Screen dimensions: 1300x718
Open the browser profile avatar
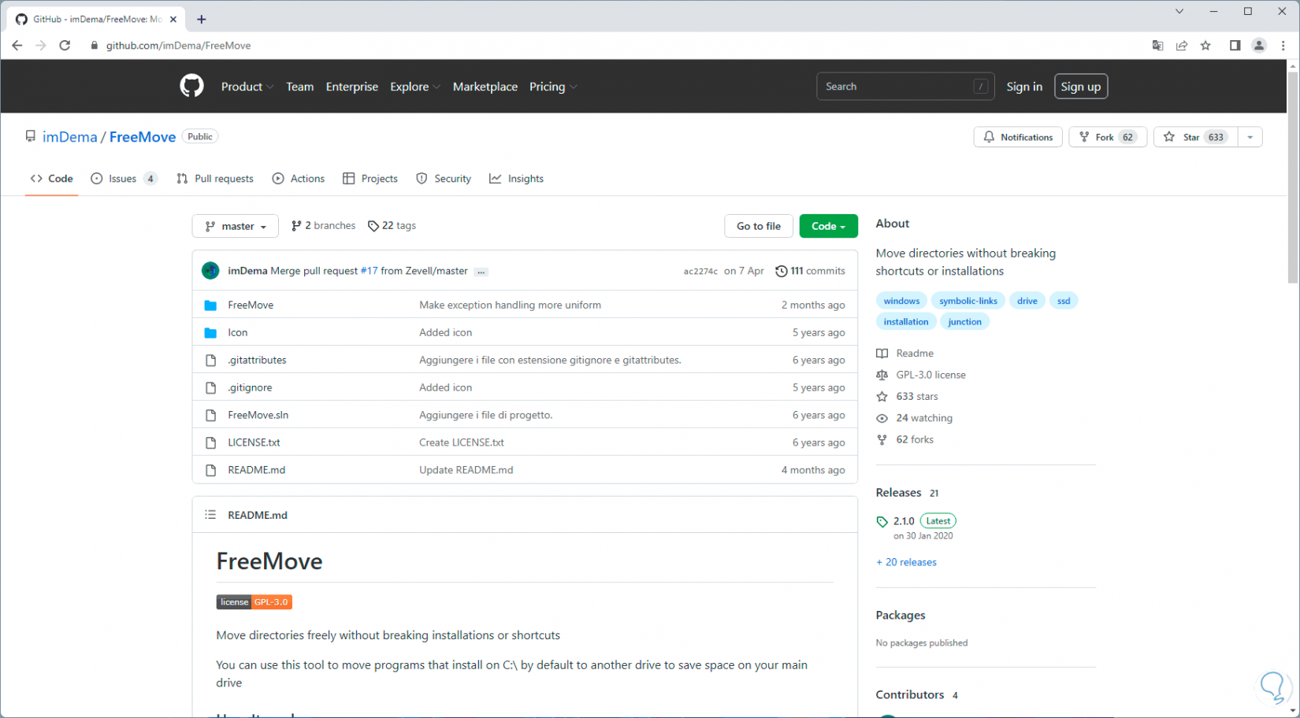pyautogui.click(x=1259, y=46)
